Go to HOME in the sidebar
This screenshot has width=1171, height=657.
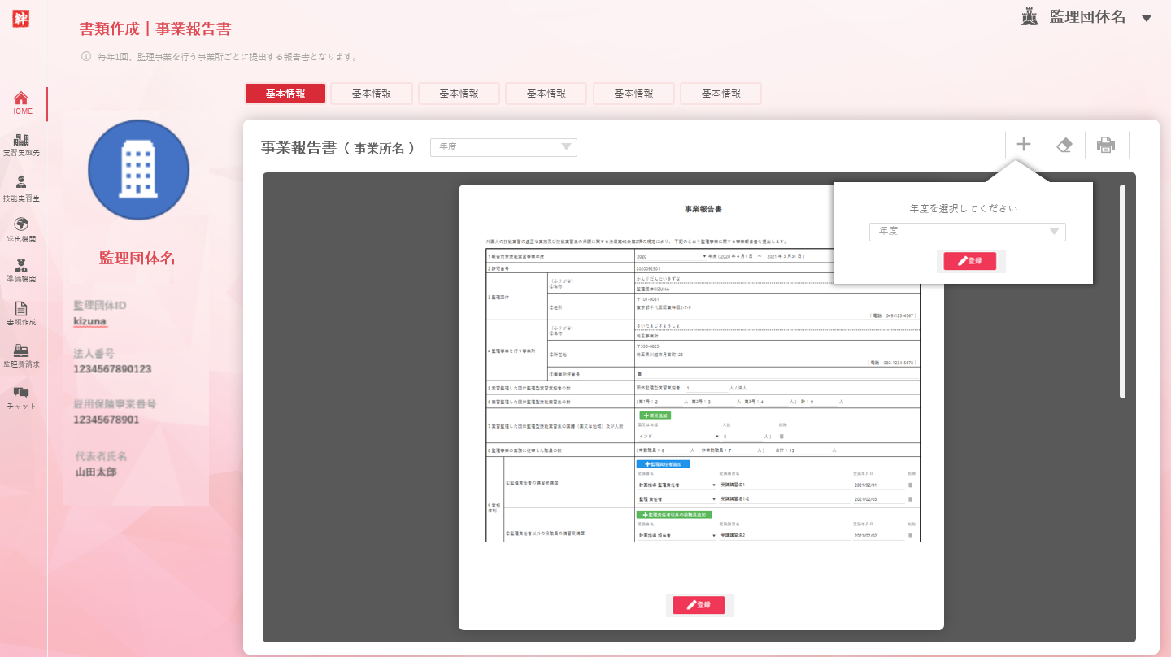click(22, 102)
